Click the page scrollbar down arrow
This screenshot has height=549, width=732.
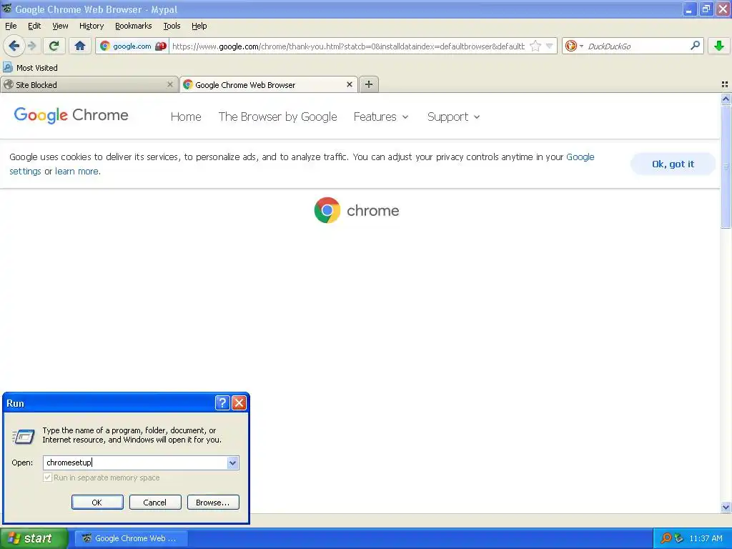(x=726, y=507)
